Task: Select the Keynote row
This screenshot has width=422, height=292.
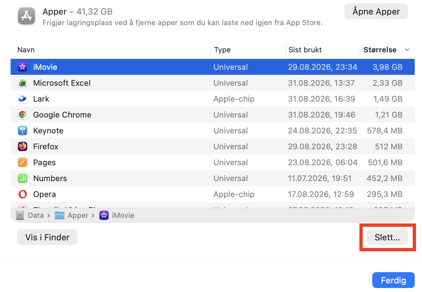Action: point(213,131)
